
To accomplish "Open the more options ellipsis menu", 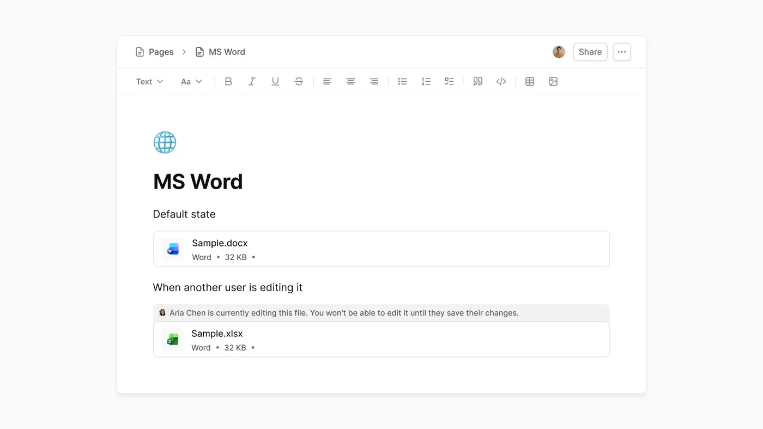I will [x=622, y=52].
